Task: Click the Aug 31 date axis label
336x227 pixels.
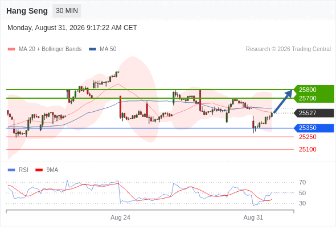Action: (x=253, y=217)
